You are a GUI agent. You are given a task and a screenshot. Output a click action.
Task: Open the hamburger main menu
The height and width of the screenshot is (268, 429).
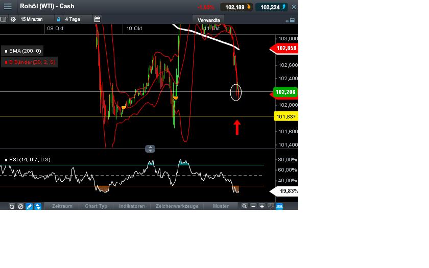[x=8, y=6]
